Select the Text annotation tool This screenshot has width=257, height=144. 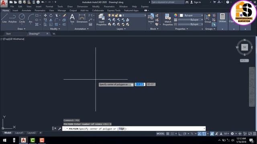click(72, 18)
